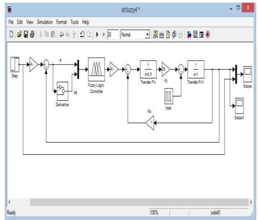Click the greyed-out icon after Build
The height and width of the screenshot is (220, 259).
(x=180, y=35)
